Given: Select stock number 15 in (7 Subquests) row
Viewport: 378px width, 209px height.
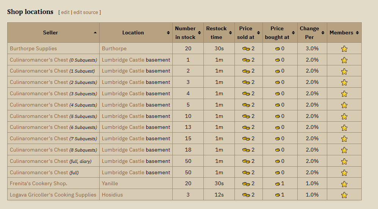Looking at the screenshot, I should click(188, 139).
